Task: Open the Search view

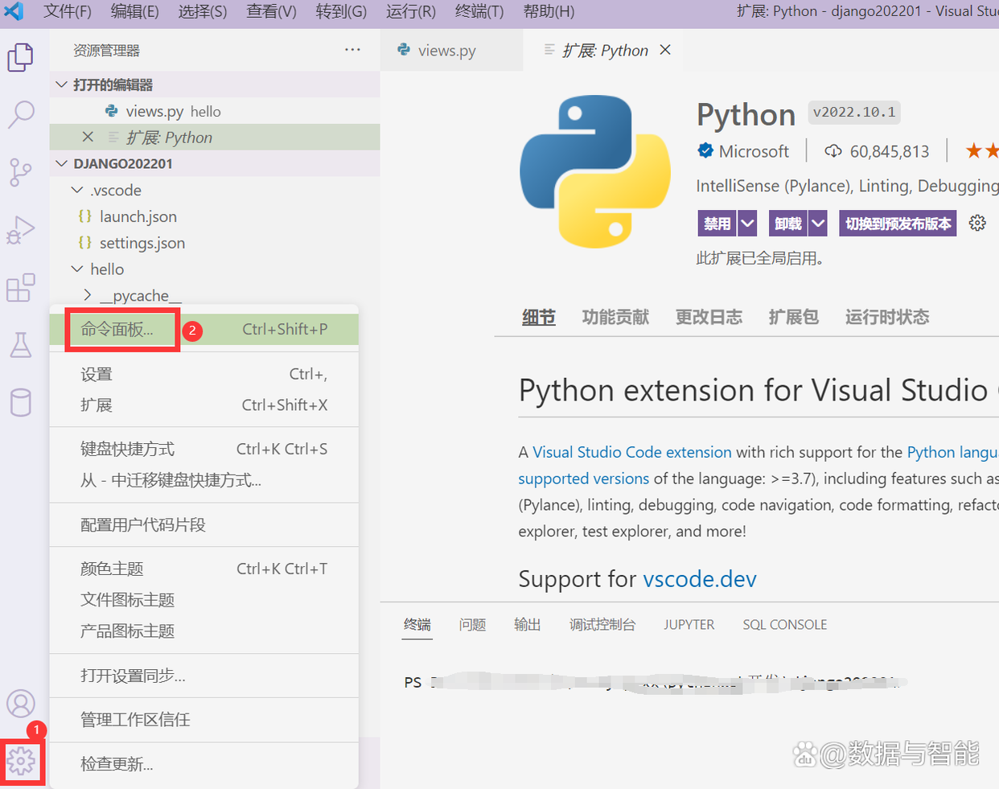Action: 20,115
